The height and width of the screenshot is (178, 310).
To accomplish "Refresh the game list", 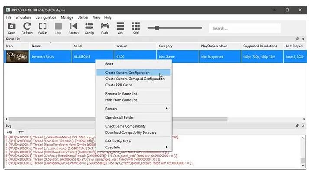I will pos(27,28).
